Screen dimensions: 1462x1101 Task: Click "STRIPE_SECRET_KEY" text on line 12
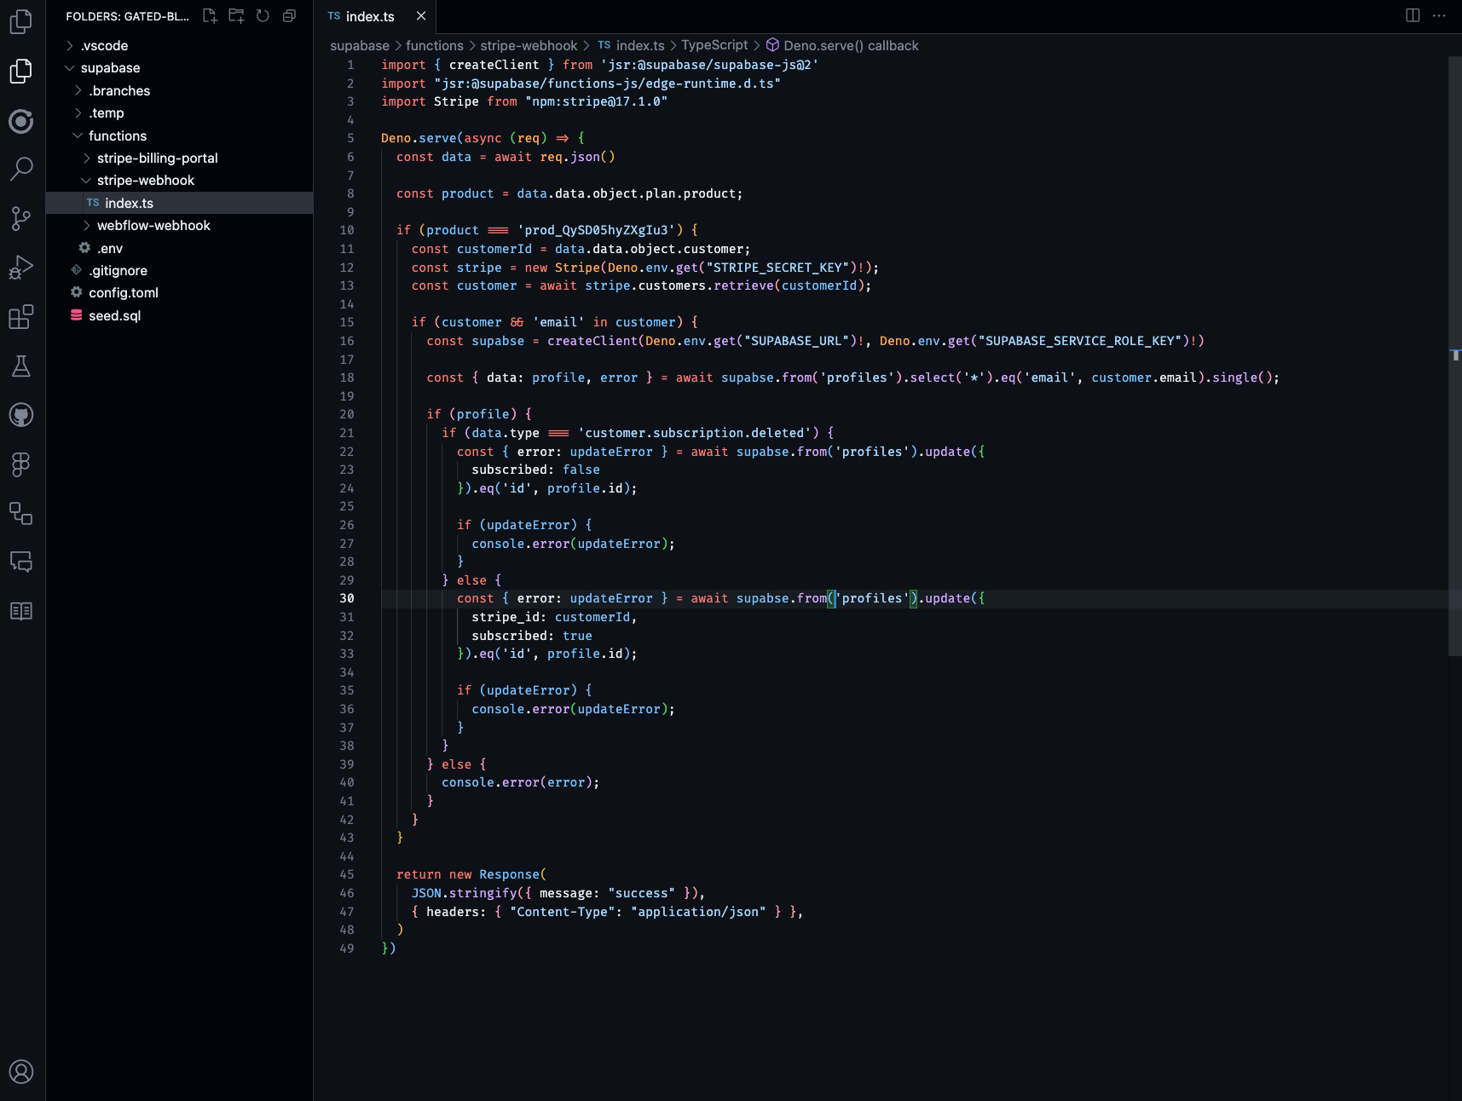tap(777, 268)
